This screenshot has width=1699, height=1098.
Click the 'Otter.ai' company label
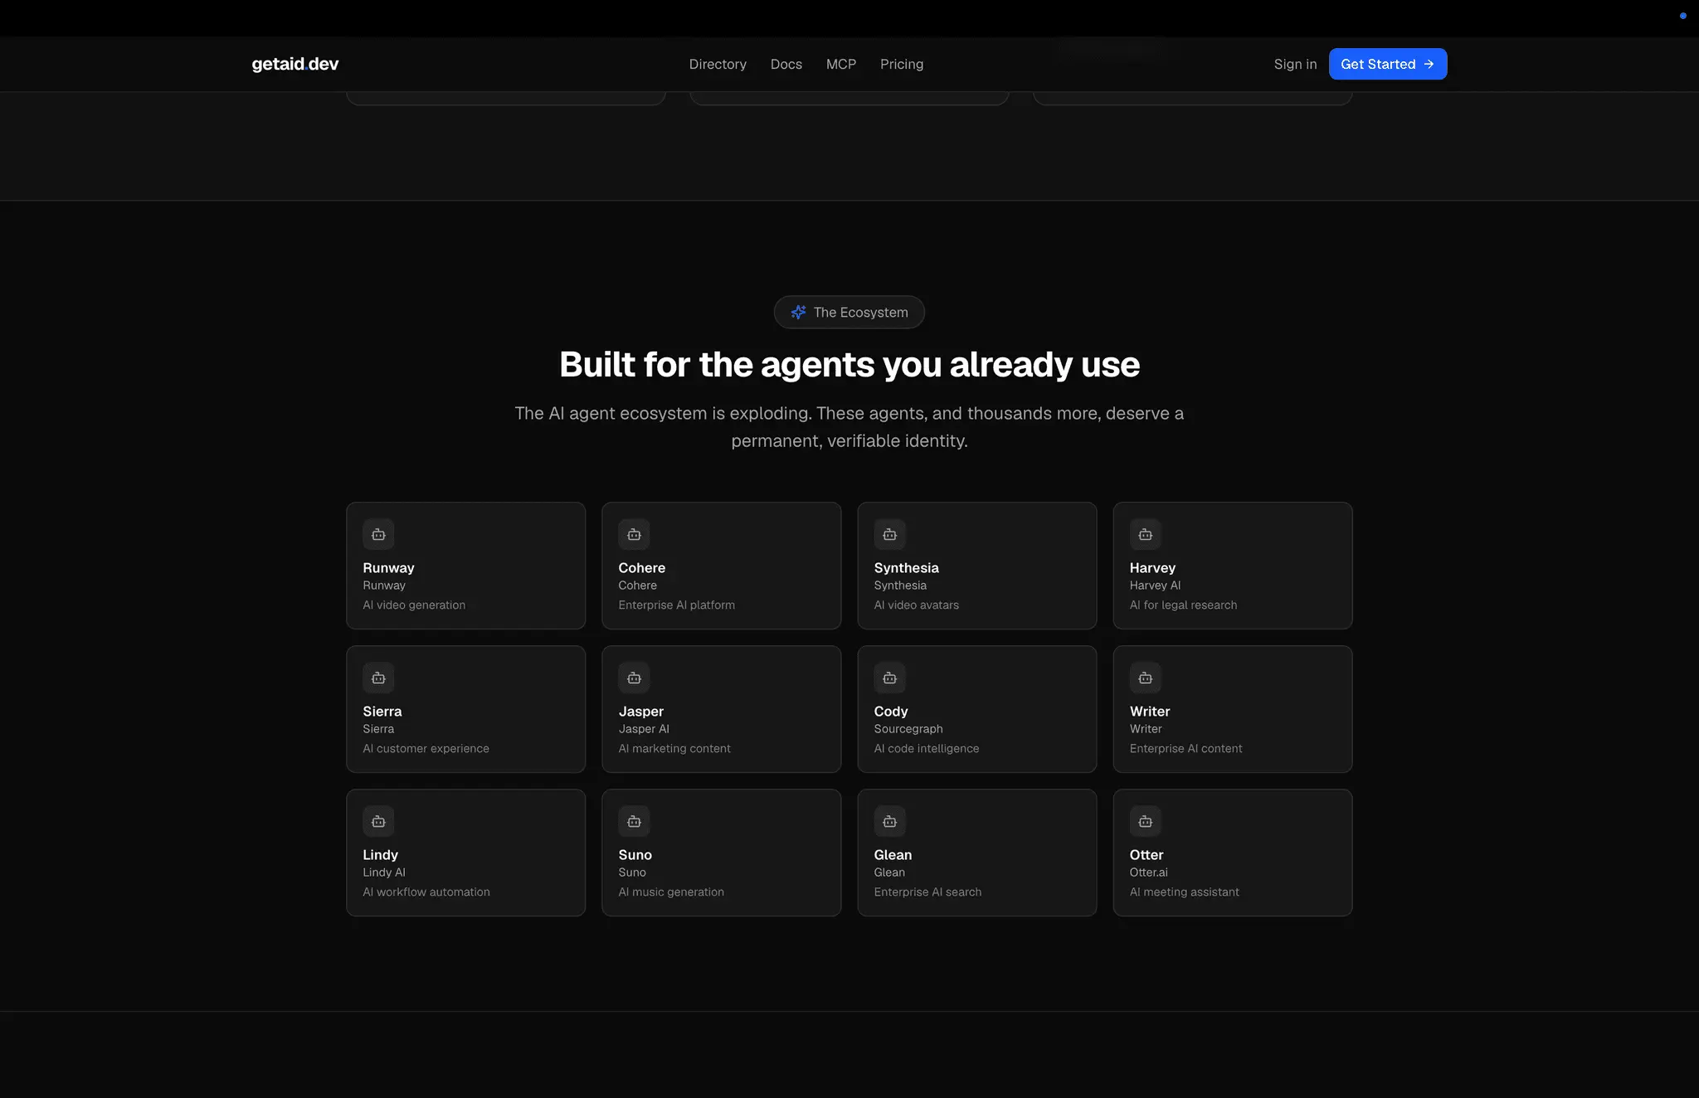1148,872
